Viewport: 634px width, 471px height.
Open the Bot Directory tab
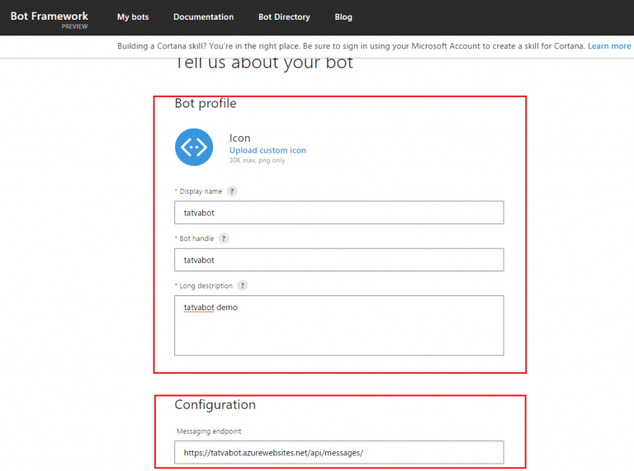click(x=284, y=17)
